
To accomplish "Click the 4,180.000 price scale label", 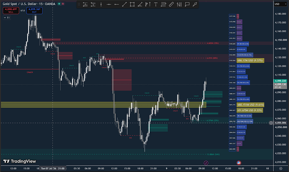I will tap(280, 14).
